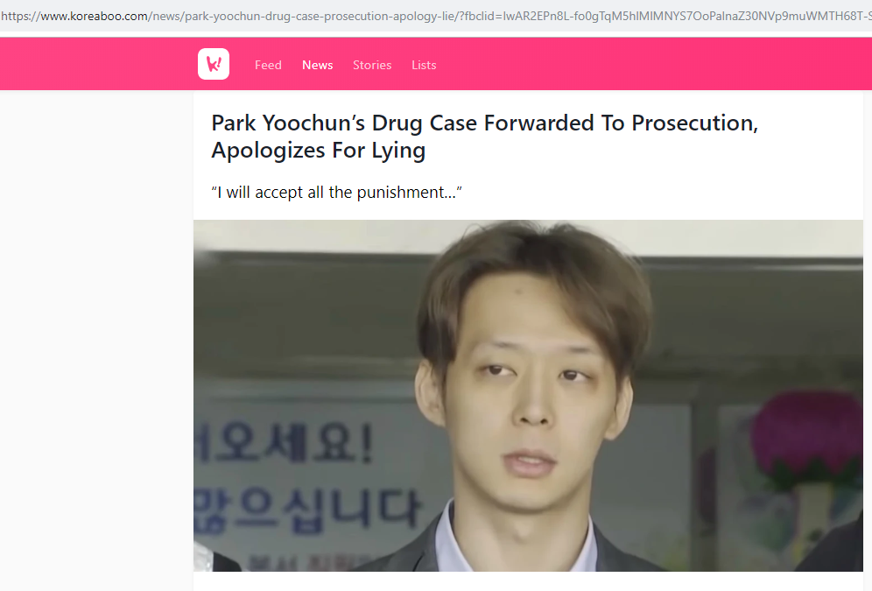The image size is (872, 591).
Task: Click the Park Yoochun article headline
Action: 484,137
